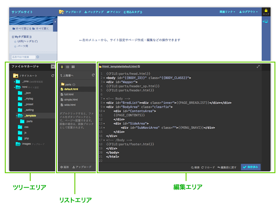The height and width of the screenshot is (209, 278).
Task: Refresh the file manager tree
Action: coord(53,76)
